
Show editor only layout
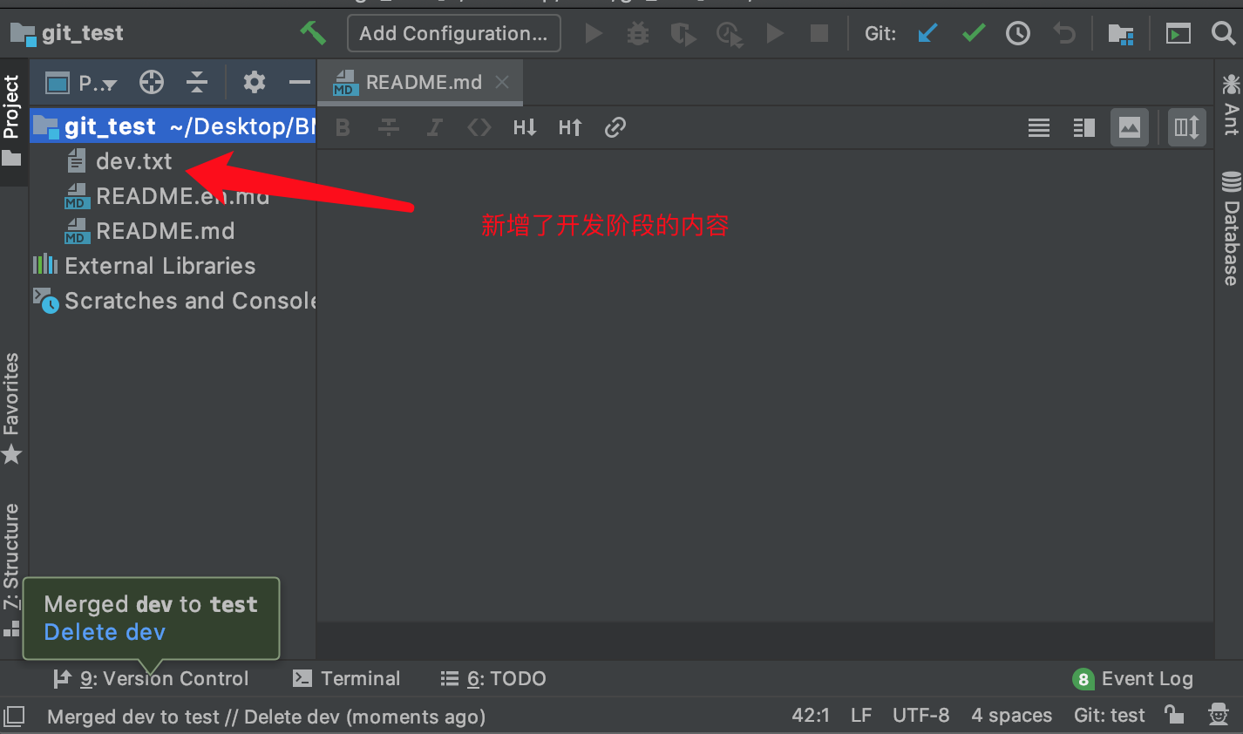[1039, 127]
